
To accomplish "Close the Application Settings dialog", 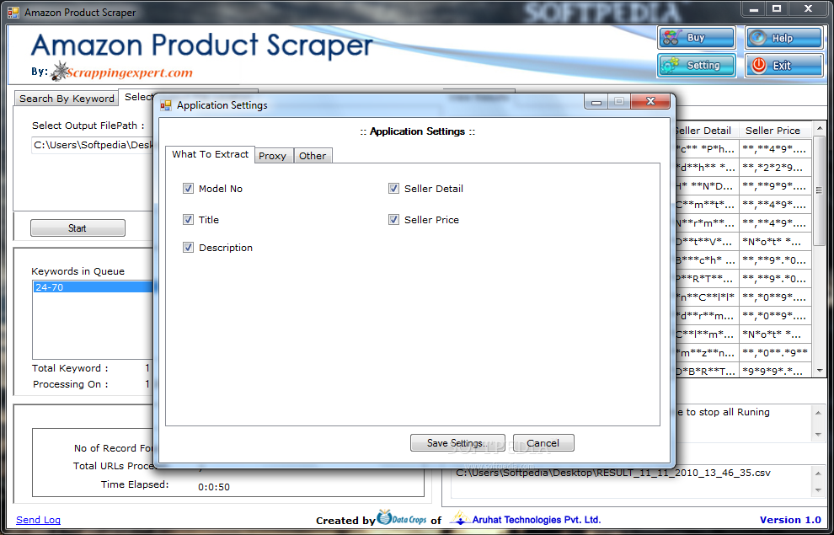I will pyautogui.click(x=650, y=101).
